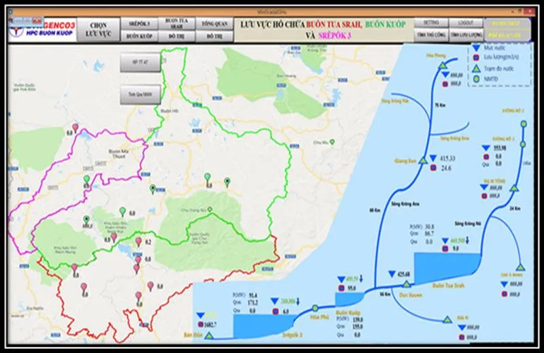The image size is (544, 353).
Task: Open the CHỌN LƯU VỰC selector
Action: coord(99,28)
